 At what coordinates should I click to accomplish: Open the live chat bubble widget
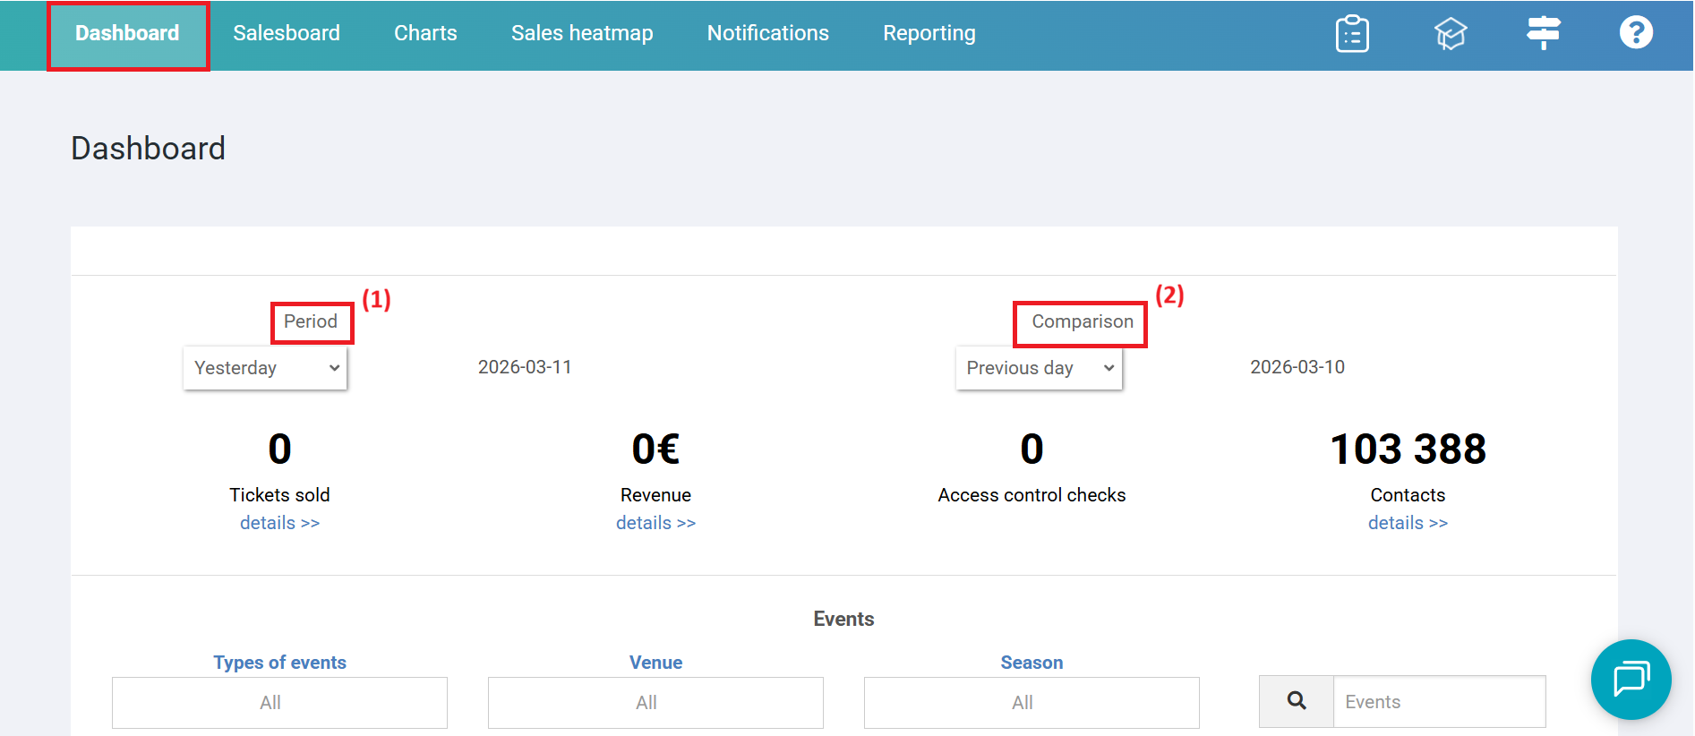tap(1631, 679)
